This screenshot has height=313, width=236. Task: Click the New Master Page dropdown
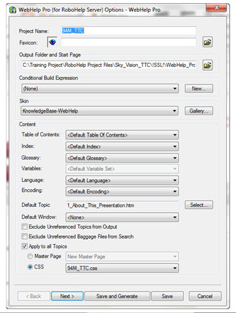point(122,257)
